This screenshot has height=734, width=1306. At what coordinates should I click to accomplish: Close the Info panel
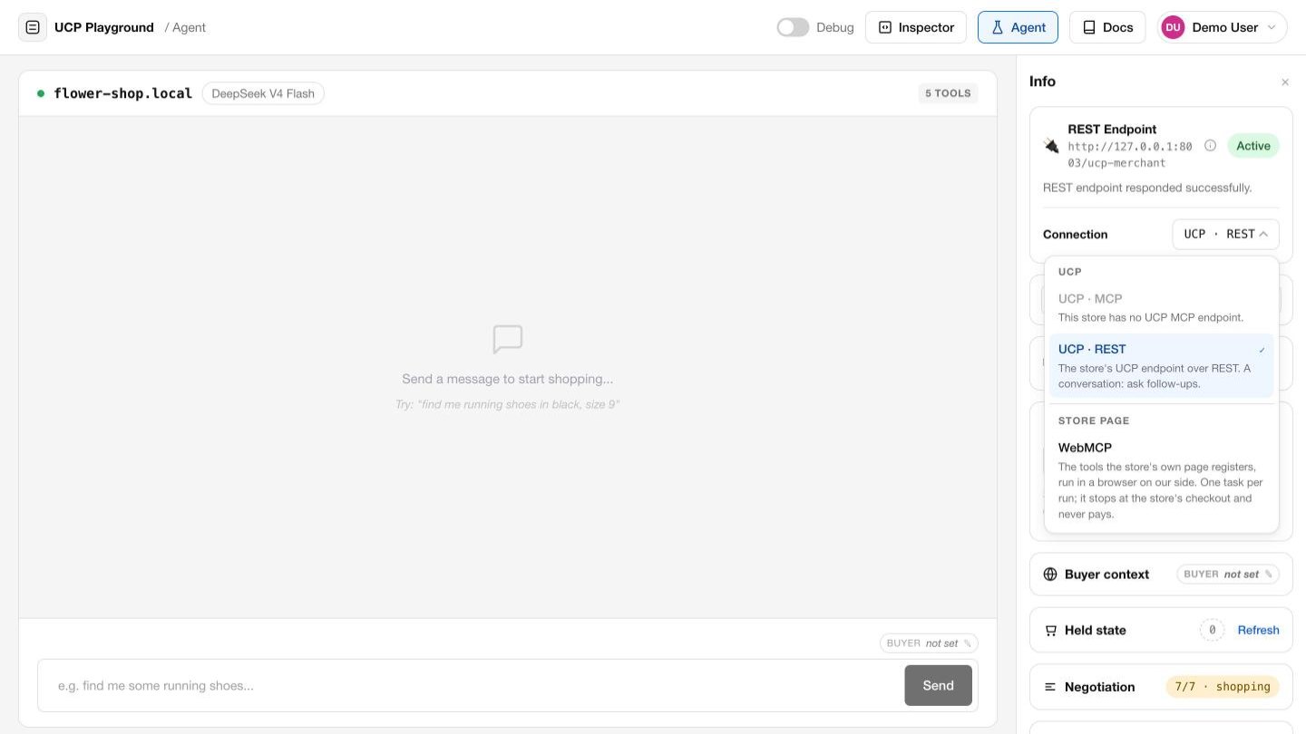[1285, 82]
